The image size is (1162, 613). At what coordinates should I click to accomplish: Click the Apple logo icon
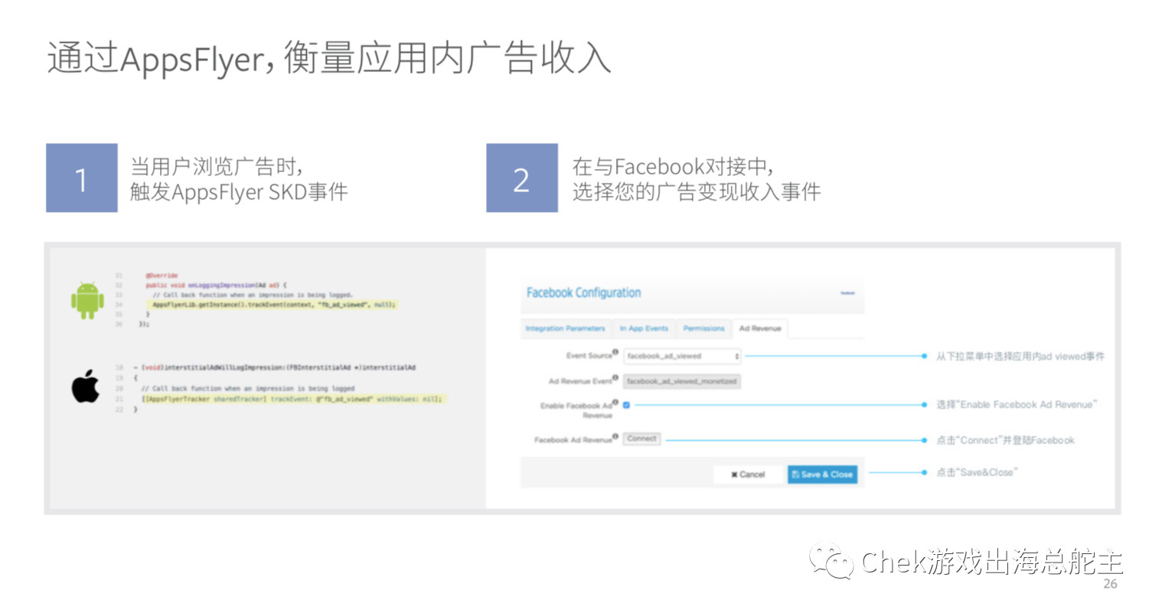[86, 385]
